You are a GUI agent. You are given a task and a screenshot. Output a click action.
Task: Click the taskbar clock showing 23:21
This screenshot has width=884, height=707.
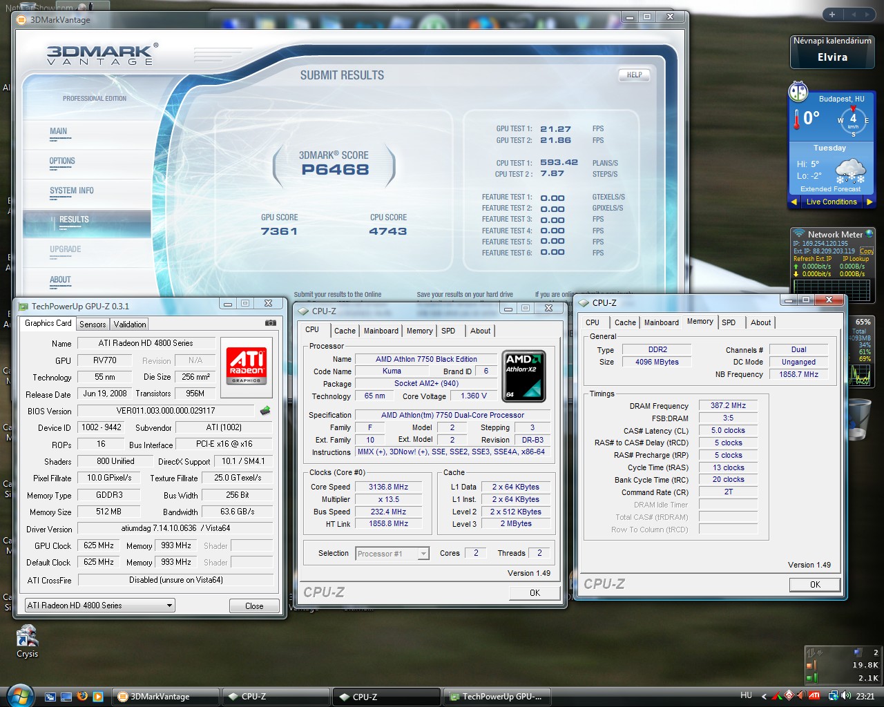865,696
